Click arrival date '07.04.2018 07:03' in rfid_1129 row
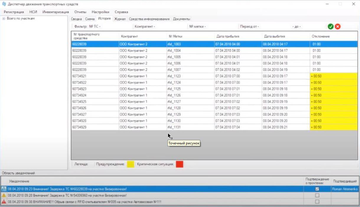The image size is (360, 207). pyautogui.click(x=238, y=115)
